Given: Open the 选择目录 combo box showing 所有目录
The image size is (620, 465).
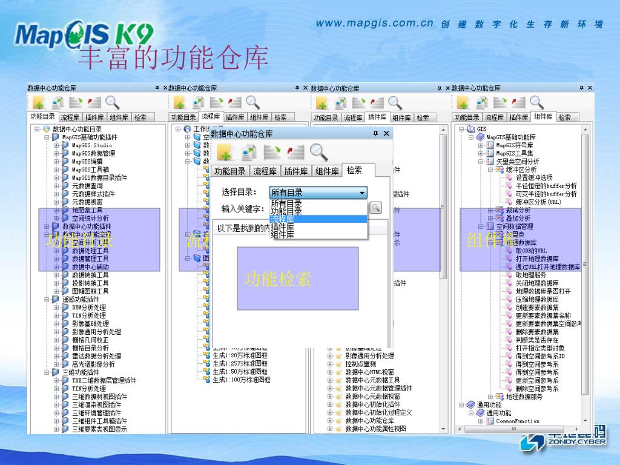Looking at the screenshot, I should pyautogui.click(x=318, y=193).
